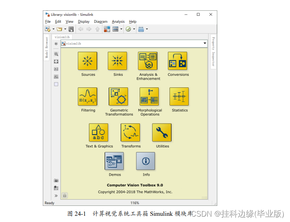Click the annotation text palette icon
290x222 pixels.
pos(56,69)
